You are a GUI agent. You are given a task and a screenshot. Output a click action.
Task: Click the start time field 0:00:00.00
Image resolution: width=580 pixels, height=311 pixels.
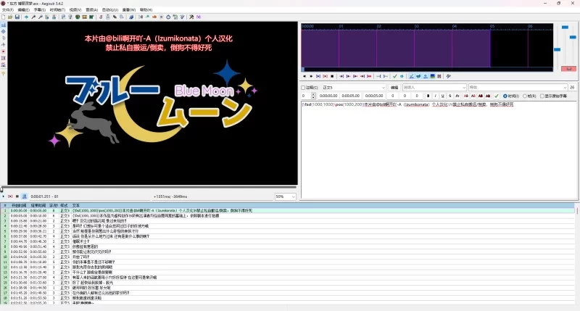click(x=328, y=96)
